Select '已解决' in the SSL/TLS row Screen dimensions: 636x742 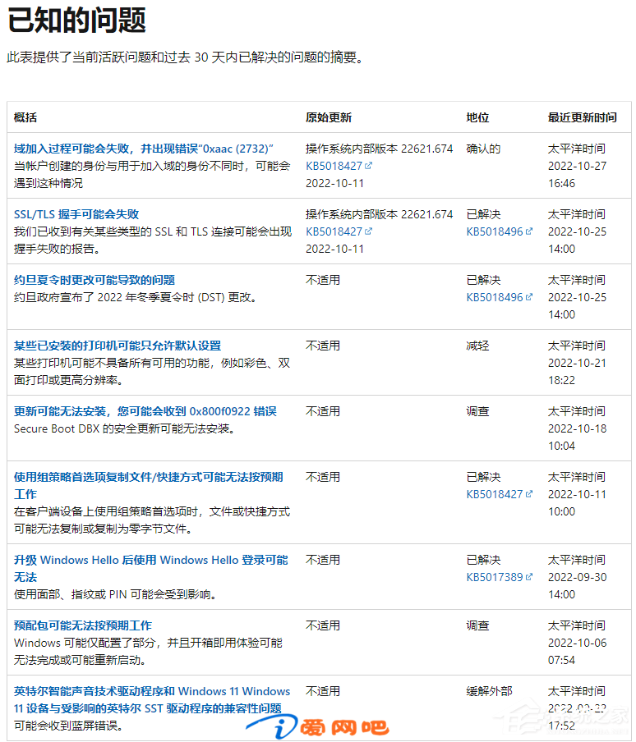(483, 214)
